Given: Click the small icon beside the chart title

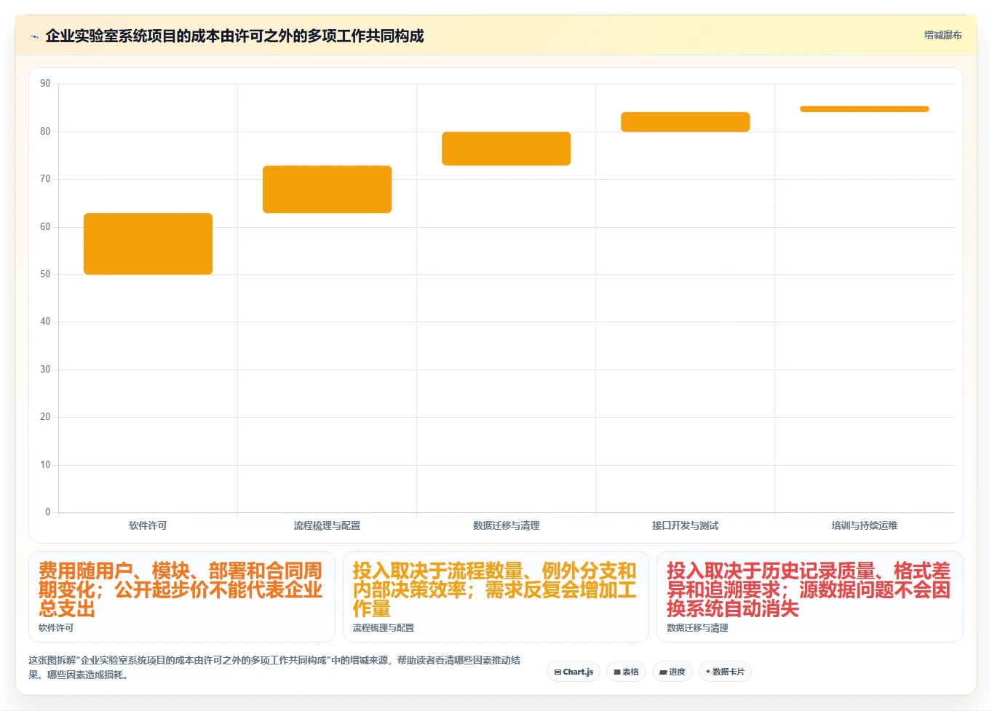Looking at the screenshot, I should (34, 36).
